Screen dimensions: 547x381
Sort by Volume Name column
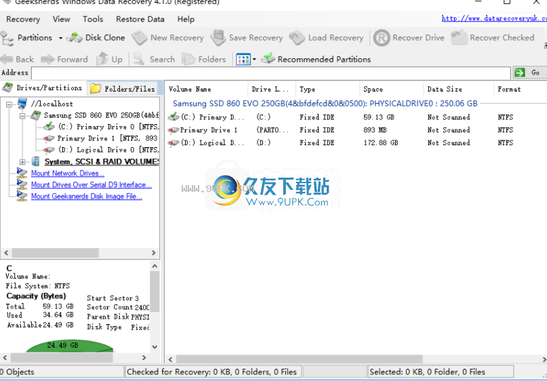(x=207, y=89)
